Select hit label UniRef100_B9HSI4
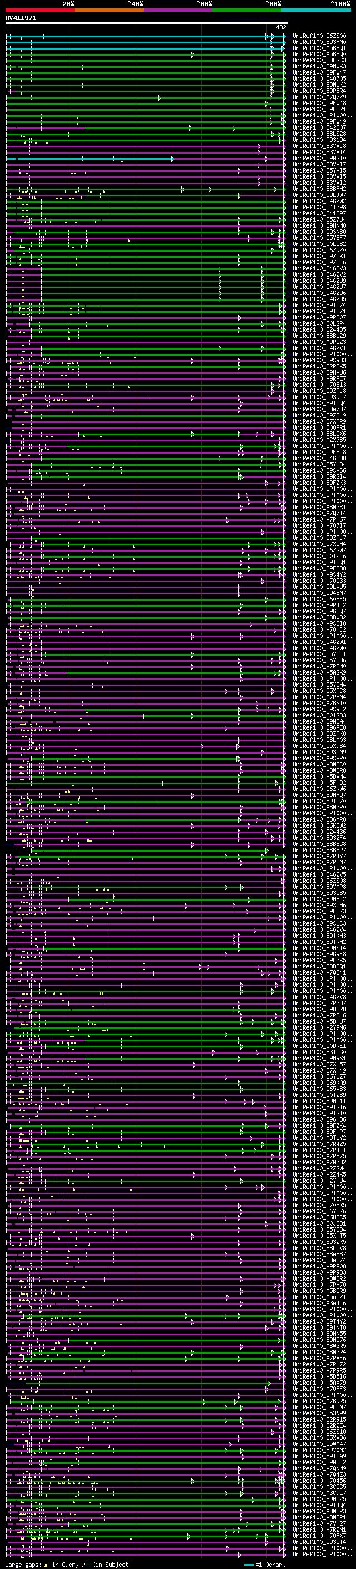The width and height of the screenshot is (356, 1569). tap(319, 948)
